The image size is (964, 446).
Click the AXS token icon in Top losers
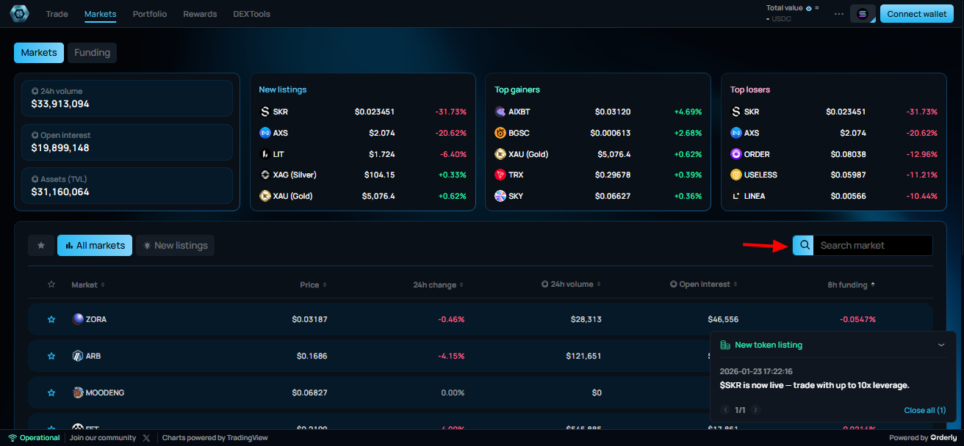coord(736,134)
